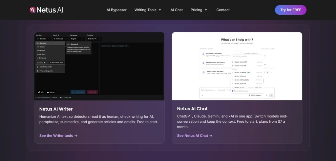The height and width of the screenshot is (161, 336).
Task: Select the Storytelling Mode custom style
Action: click(x=50, y=67)
